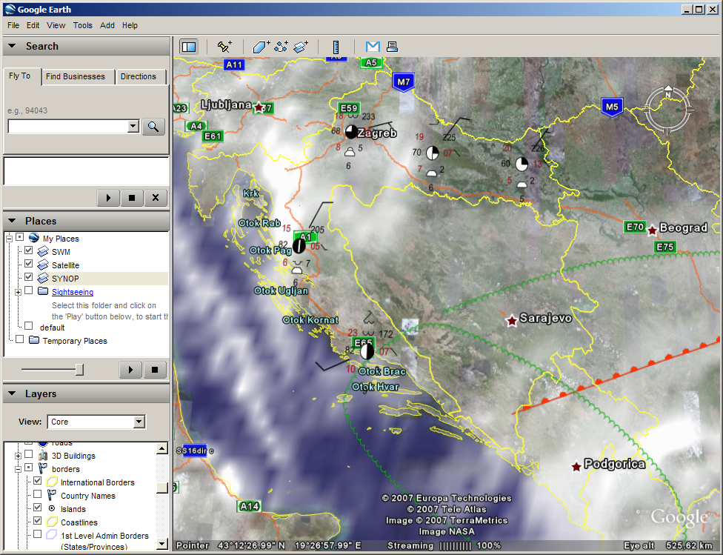Click the Beograd capital star marker
723x555 pixels.
pyautogui.click(x=652, y=230)
